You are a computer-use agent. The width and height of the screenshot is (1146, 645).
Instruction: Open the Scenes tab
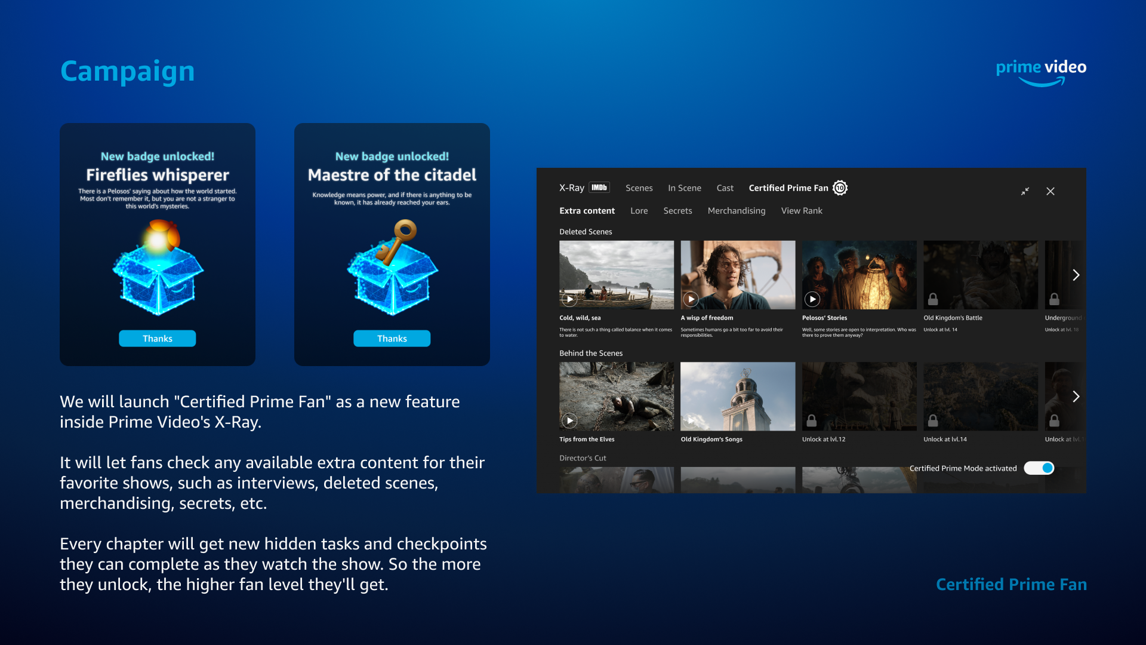click(639, 188)
